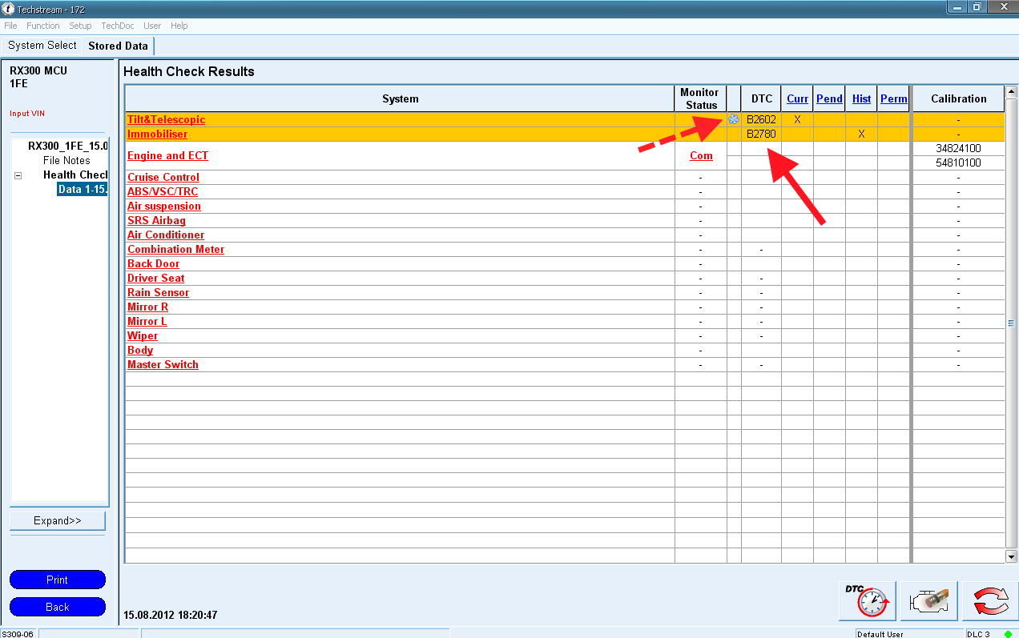1019x638 pixels.
Task: Open the Master Switch link
Action: click(163, 364)
